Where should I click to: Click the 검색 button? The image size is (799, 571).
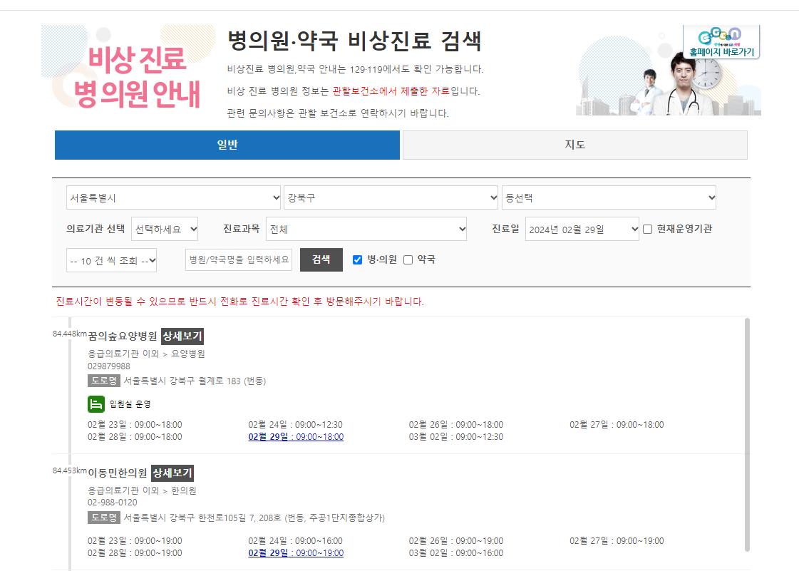coord(321,259)
